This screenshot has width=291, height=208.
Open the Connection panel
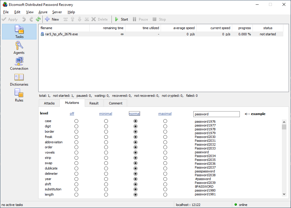pos(19,64)
